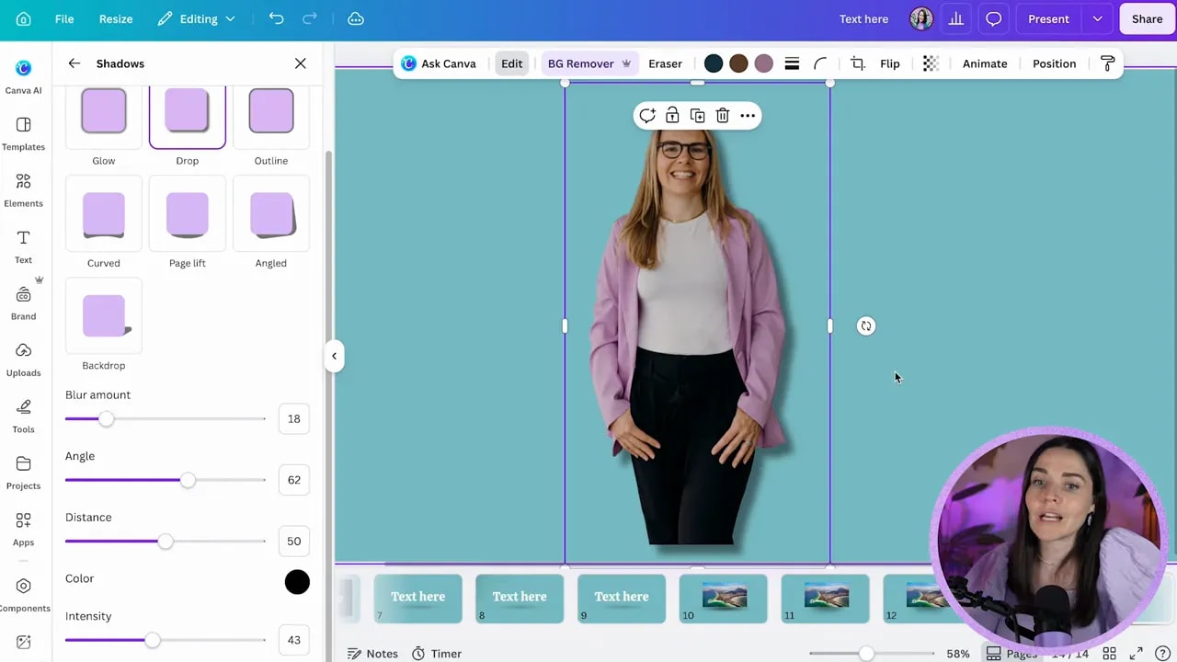Open the user profile avatar
This screenshot has width=1177, height=662.
click(920, 18)
